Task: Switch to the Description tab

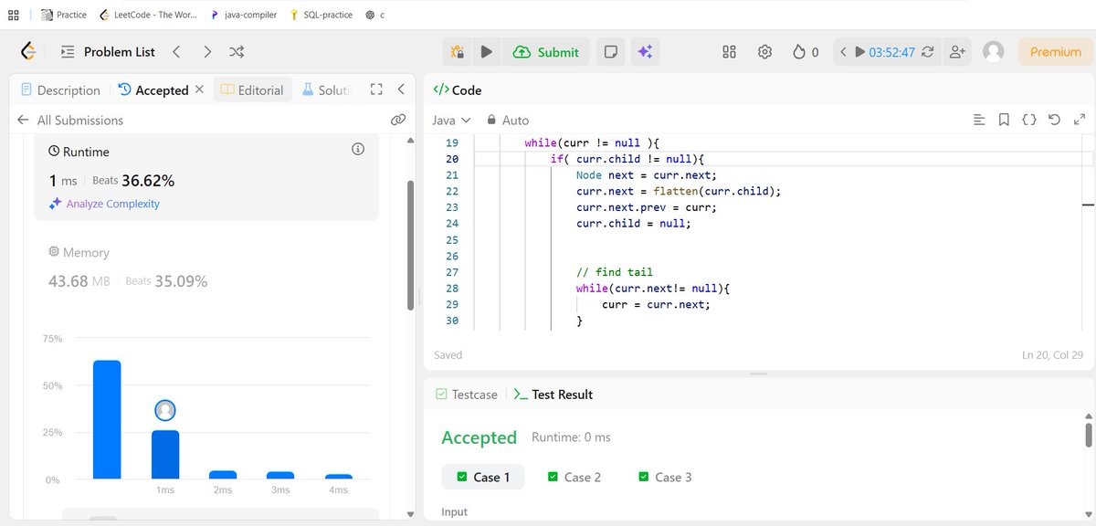Action: [60, 90]
